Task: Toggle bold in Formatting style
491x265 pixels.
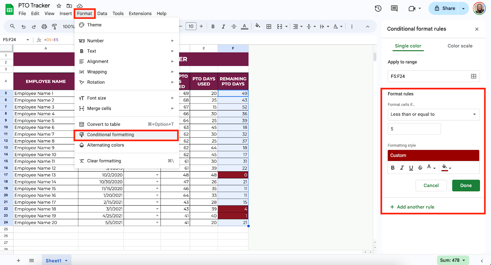Action: pos(393,168)
